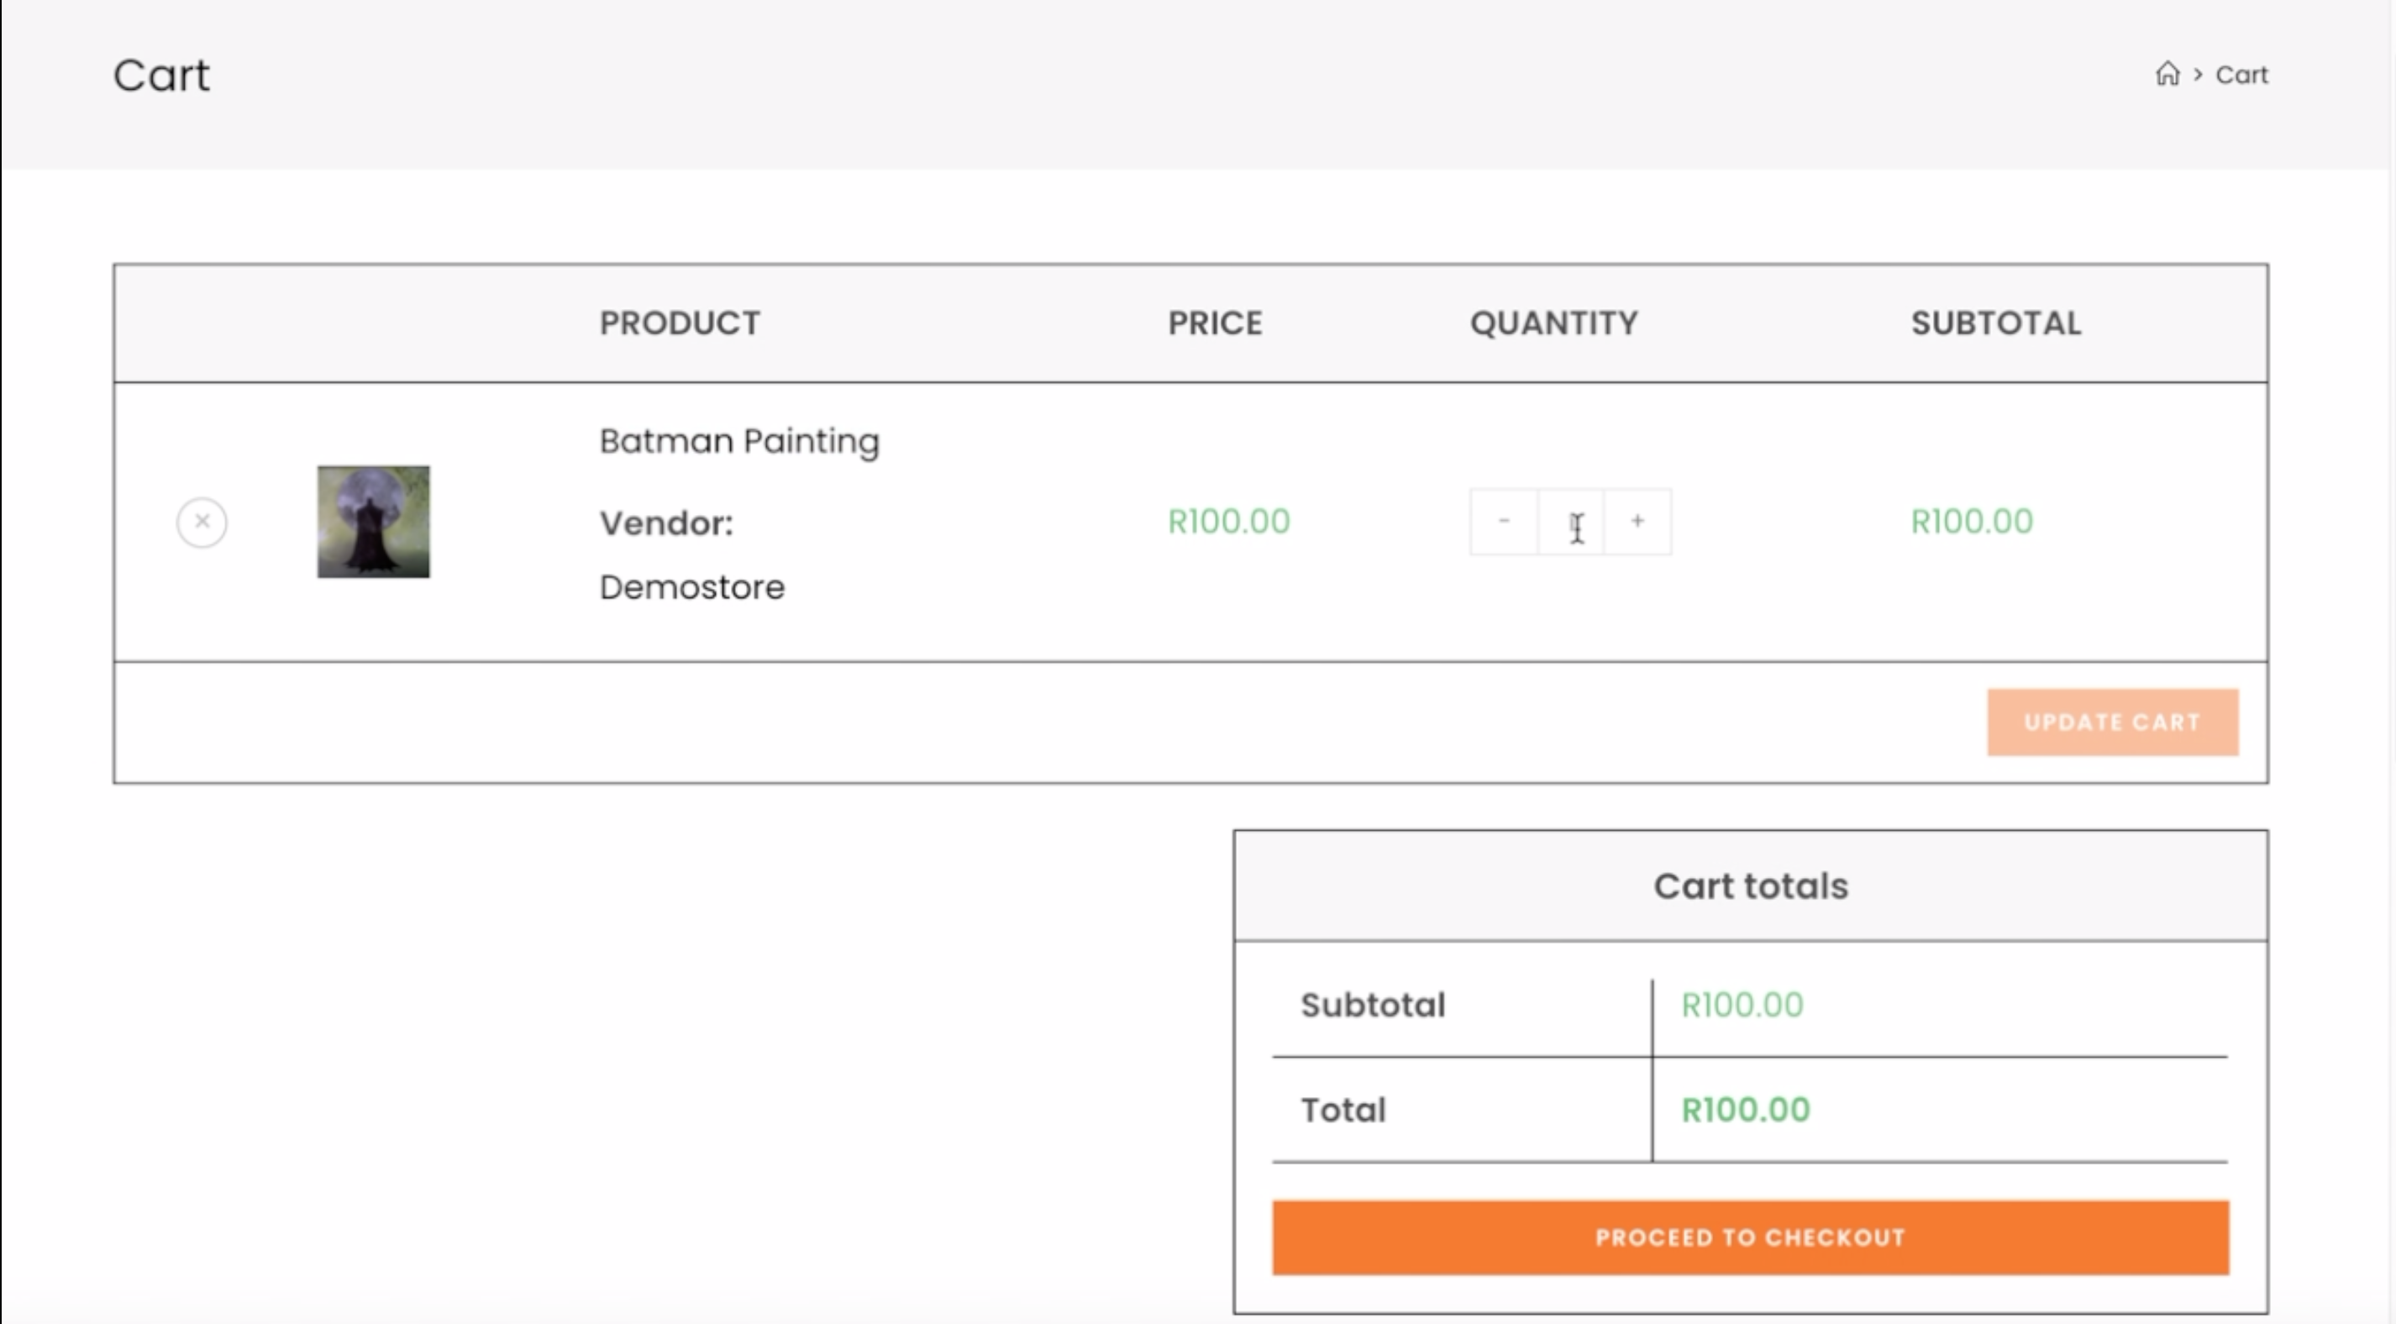Decrease quantity with minus button
The height and width of the screenshot is (1324, 2396).
pos(1503,522)
